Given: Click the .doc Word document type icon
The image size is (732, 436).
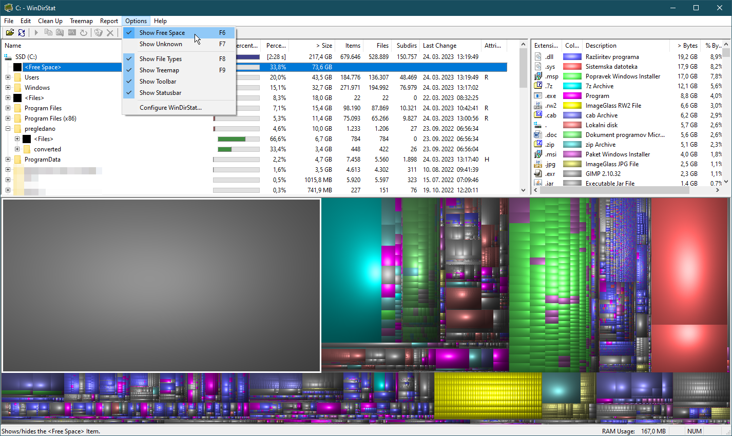Looking at the screenshot, I should [538, 135].
